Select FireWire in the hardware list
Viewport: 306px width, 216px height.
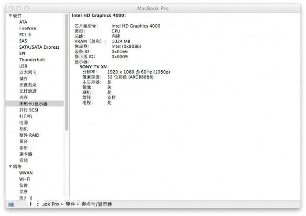pyautogui.click(x=27, y=28)
